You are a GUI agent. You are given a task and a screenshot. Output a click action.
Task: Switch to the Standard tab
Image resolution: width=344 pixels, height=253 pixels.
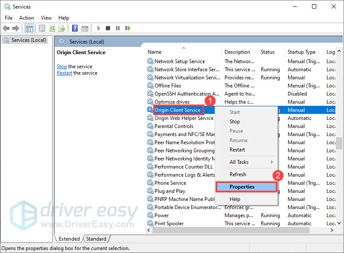96,239
